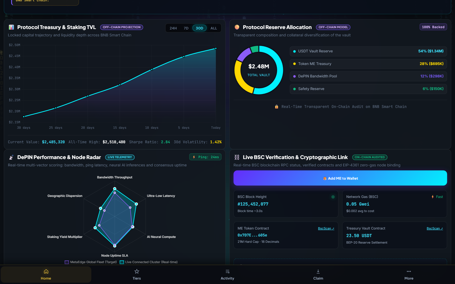Open the More ellipsis icon
This screenshot has height=284, width=455.
tap(409, 272)
